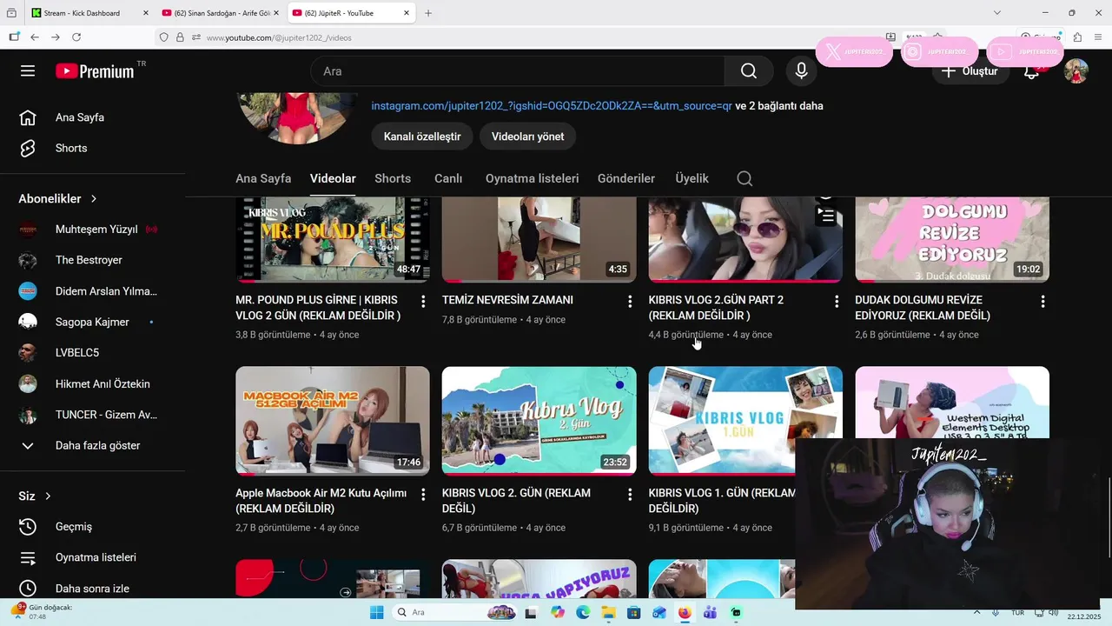Screen dimensions: 1112x626
Task: Play TEMİZ NEVRESİM ZAMANI thumbnail
Action: [x=539, y=239]
